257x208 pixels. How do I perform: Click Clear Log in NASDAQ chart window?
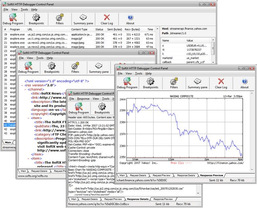(x=221, y=83)
